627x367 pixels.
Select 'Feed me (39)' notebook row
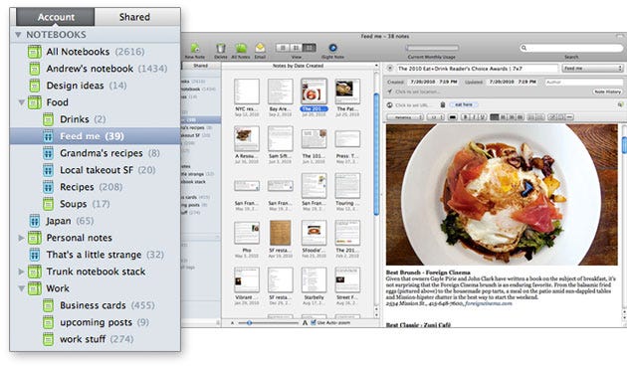point(96,136)
